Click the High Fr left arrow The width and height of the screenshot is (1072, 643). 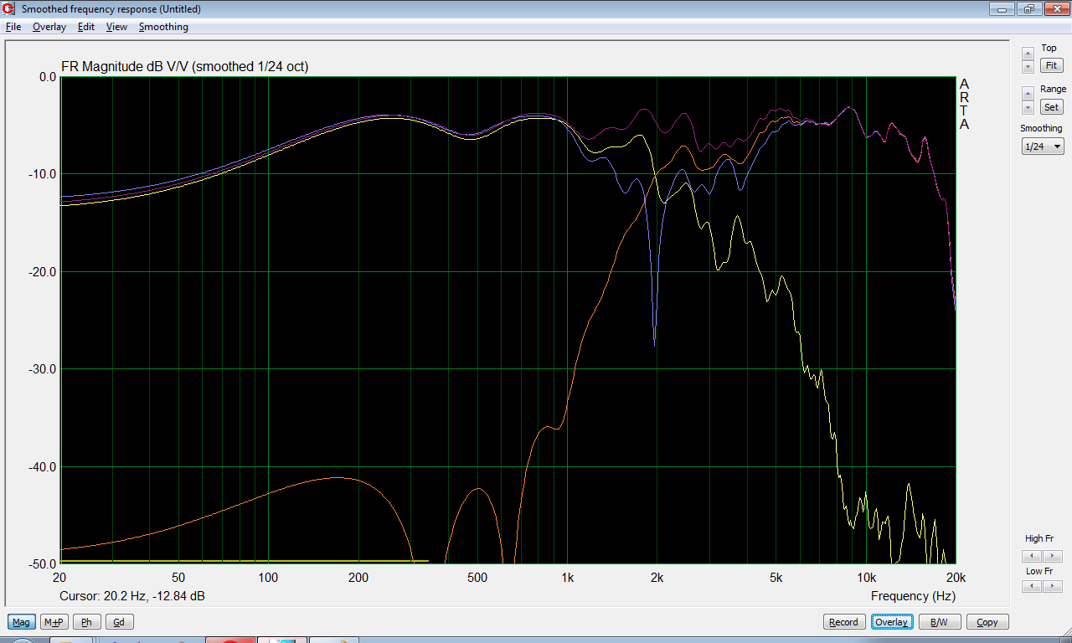click(1033, 556)
